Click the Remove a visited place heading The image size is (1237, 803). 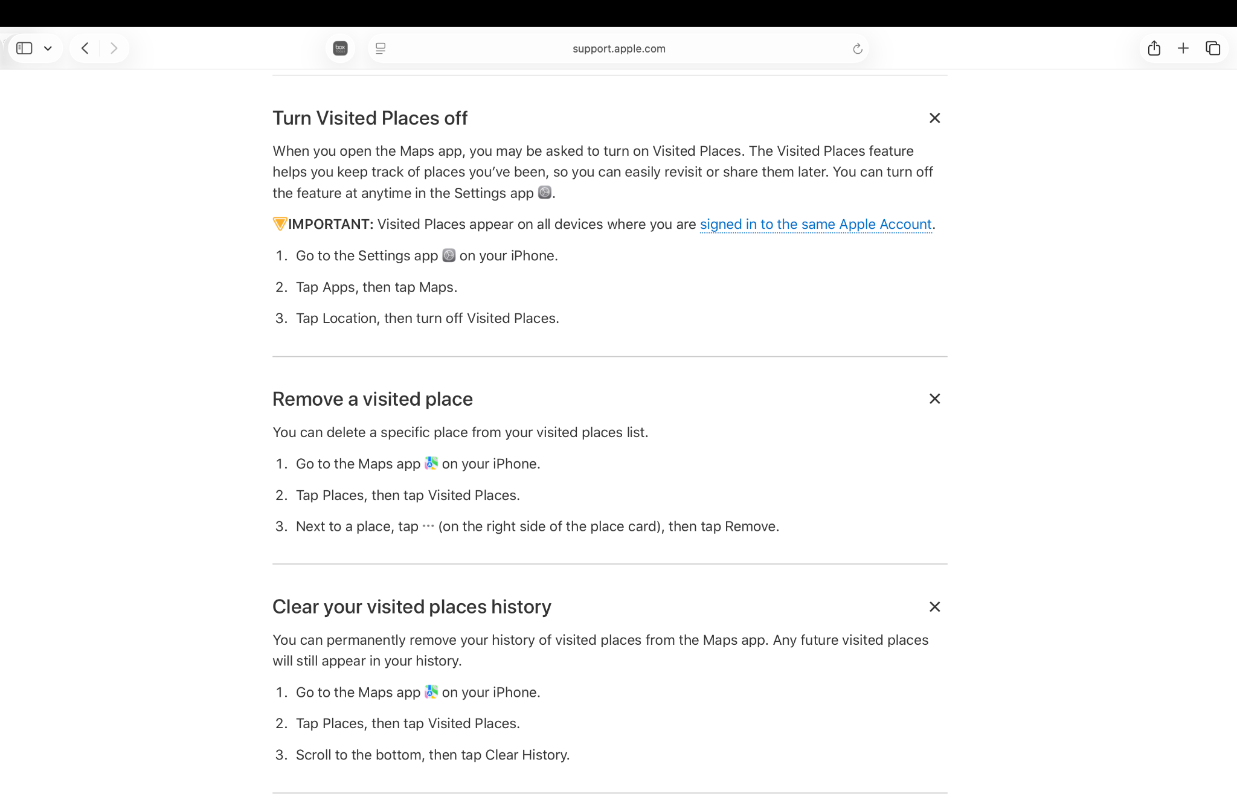coord(372,399)
